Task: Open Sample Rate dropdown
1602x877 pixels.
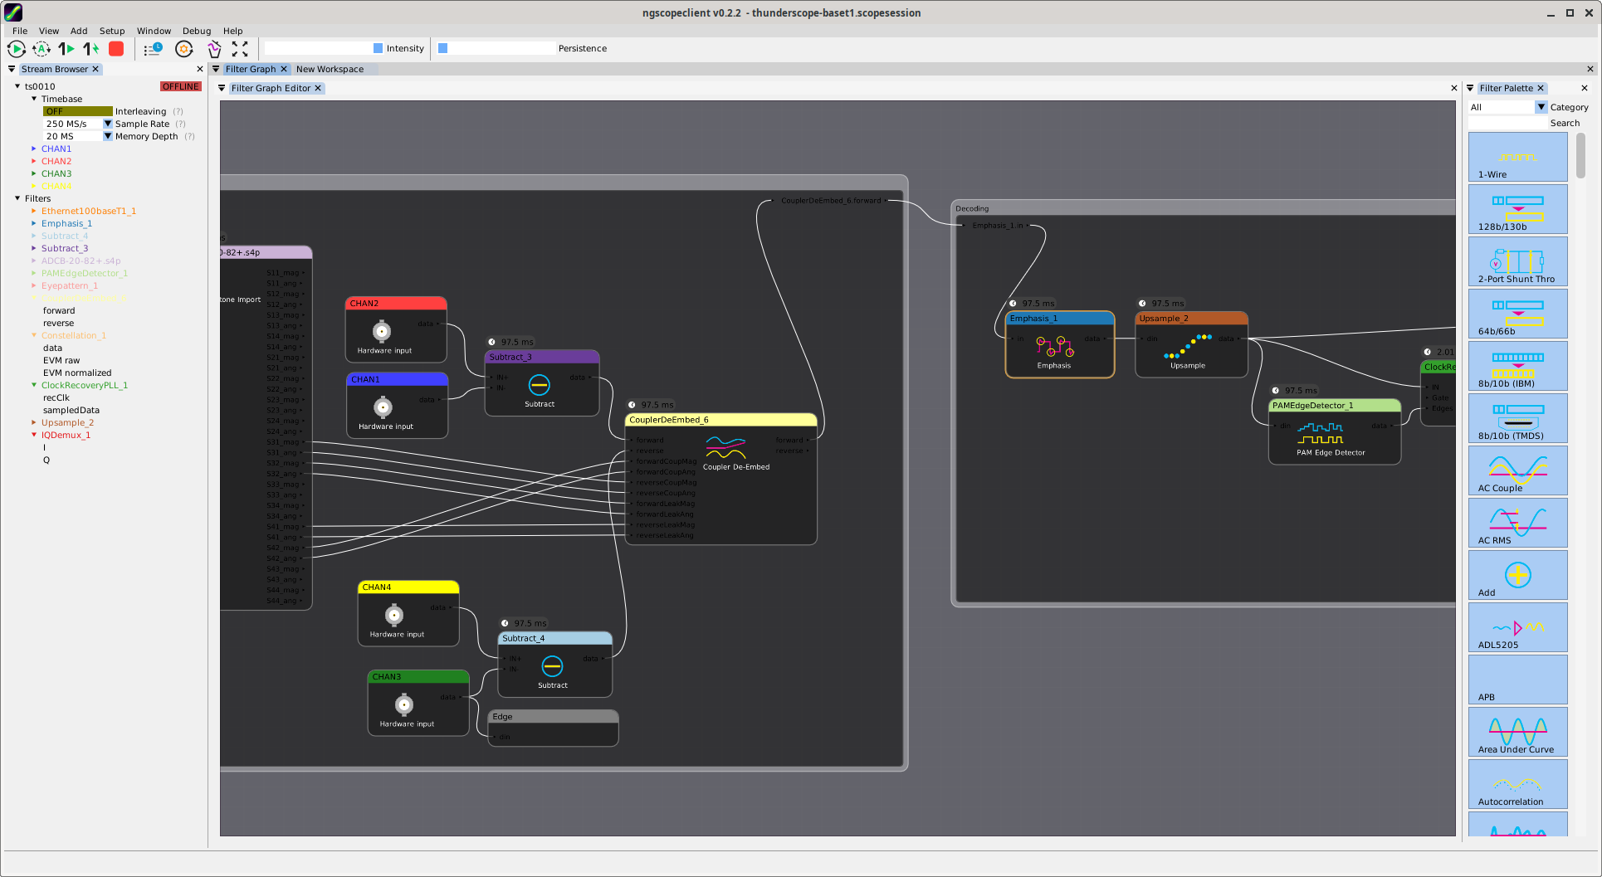Action: (107, 124)
